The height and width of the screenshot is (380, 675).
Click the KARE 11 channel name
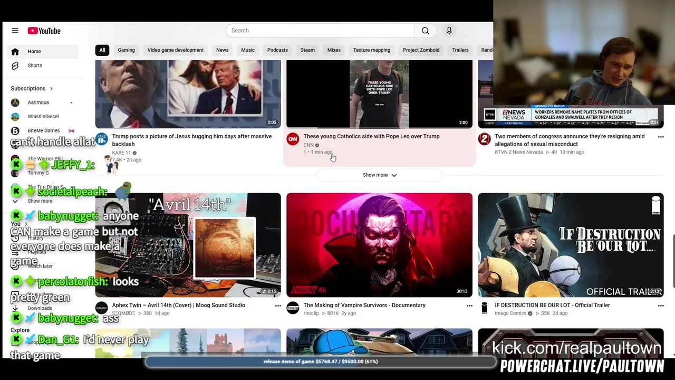coord(121,153)
